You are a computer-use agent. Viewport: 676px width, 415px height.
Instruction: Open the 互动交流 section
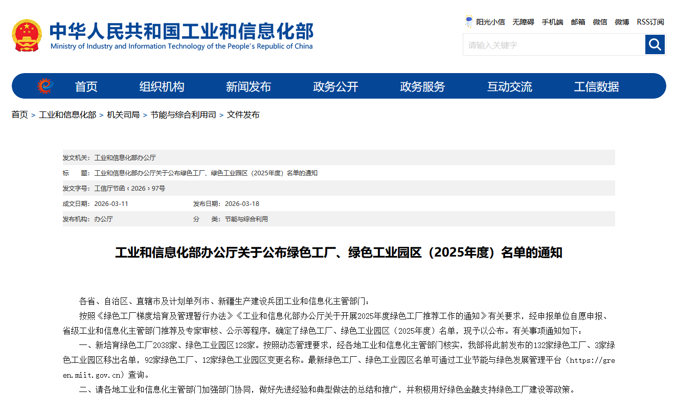coord(509,86)
